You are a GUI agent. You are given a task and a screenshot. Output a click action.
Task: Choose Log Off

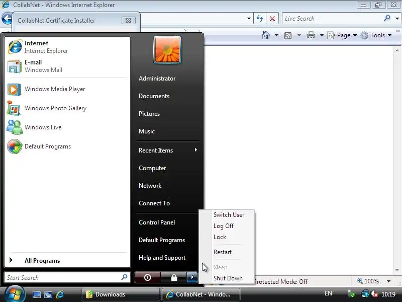[223, 225]
